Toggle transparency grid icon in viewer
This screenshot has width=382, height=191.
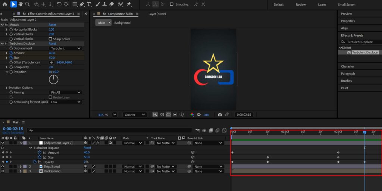(x=162, y=115)
